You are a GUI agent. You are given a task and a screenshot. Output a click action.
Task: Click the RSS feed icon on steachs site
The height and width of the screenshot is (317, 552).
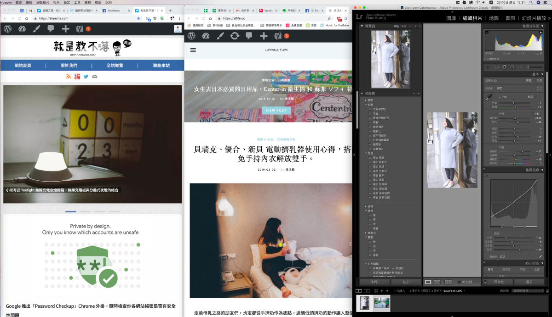69,76
